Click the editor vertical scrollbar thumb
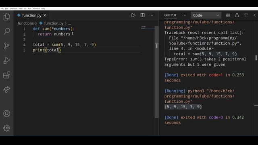 pos(157,72)
